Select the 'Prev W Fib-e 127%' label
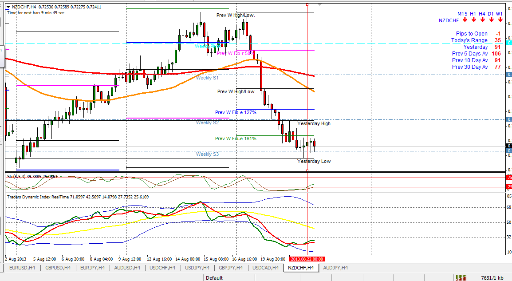 coord(236,112)
